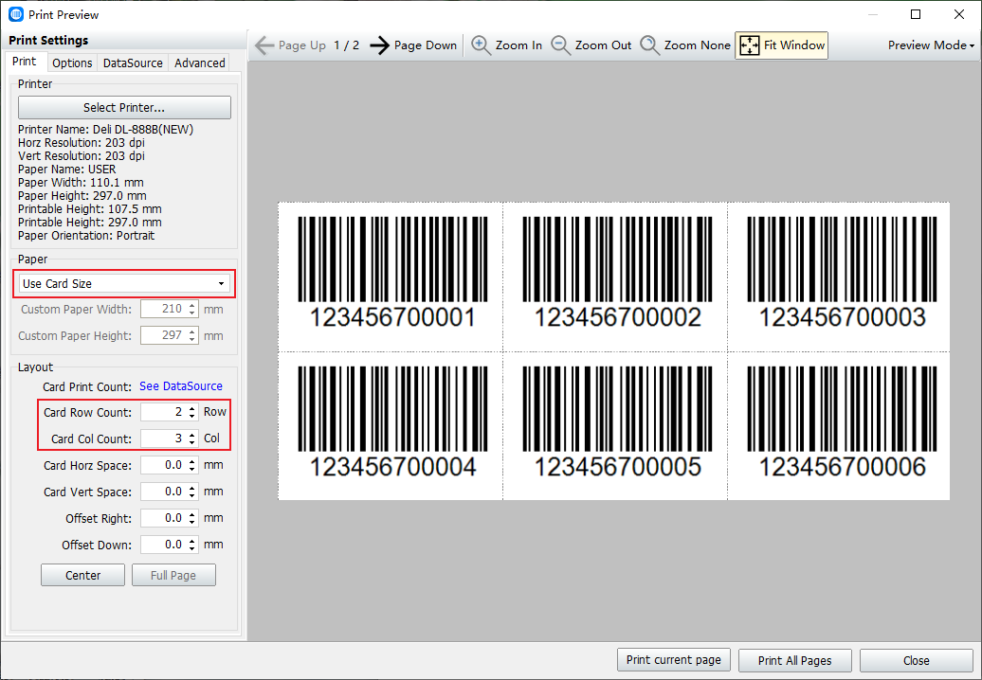982x680 pixels.
Task: Click the Custom Paper Height field
Action: pyautogui.click(x=169, y=335)
